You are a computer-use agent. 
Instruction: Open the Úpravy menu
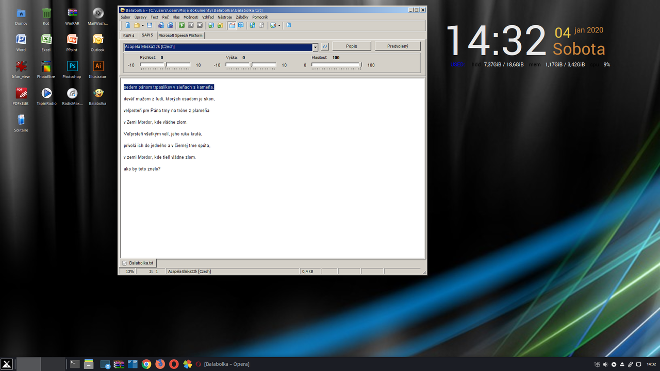tap(140, 17)
